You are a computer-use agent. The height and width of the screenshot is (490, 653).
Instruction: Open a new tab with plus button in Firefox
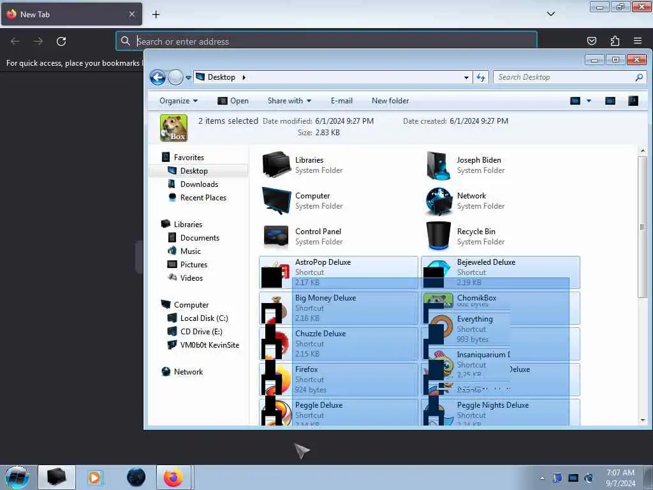[x=156, y=15]
